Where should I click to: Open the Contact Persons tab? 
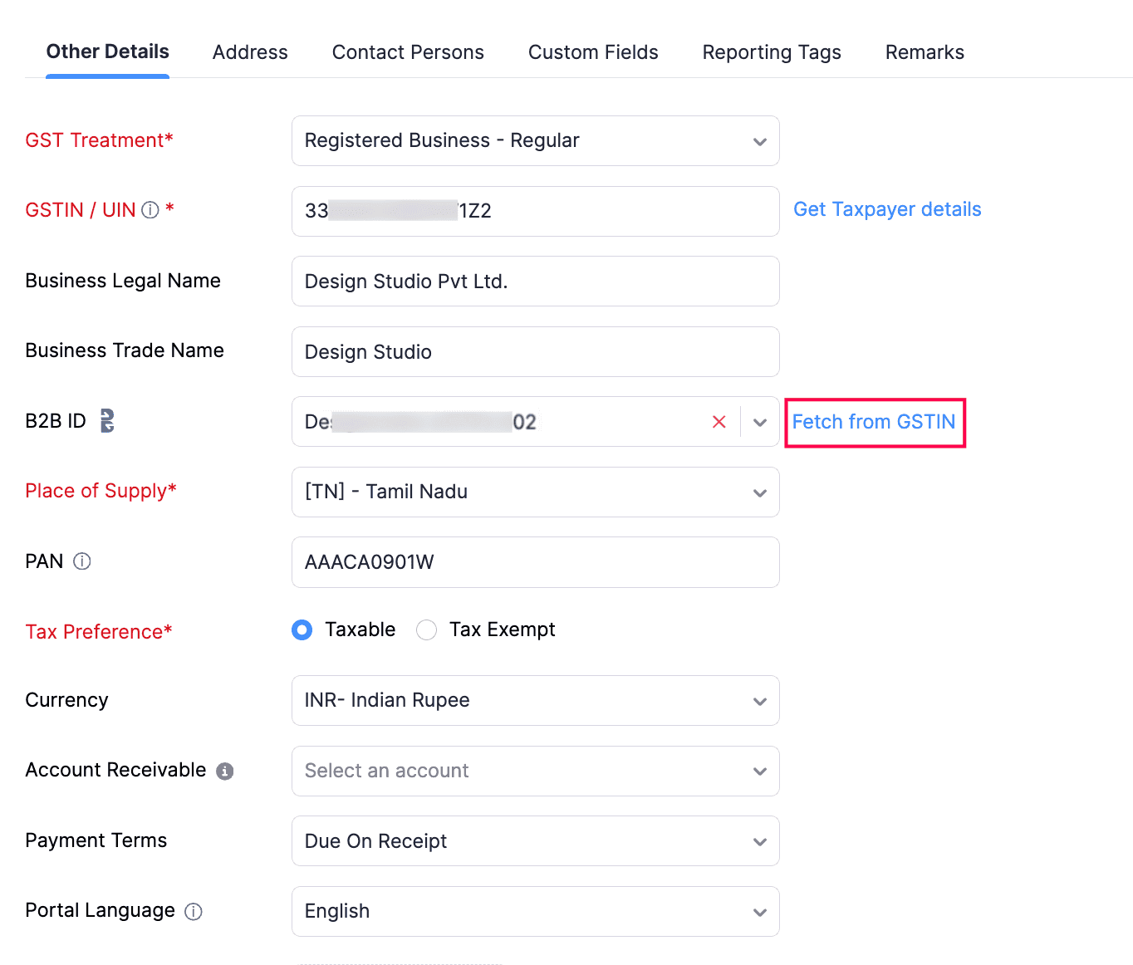pyautogui.click(x=408, y=52)
